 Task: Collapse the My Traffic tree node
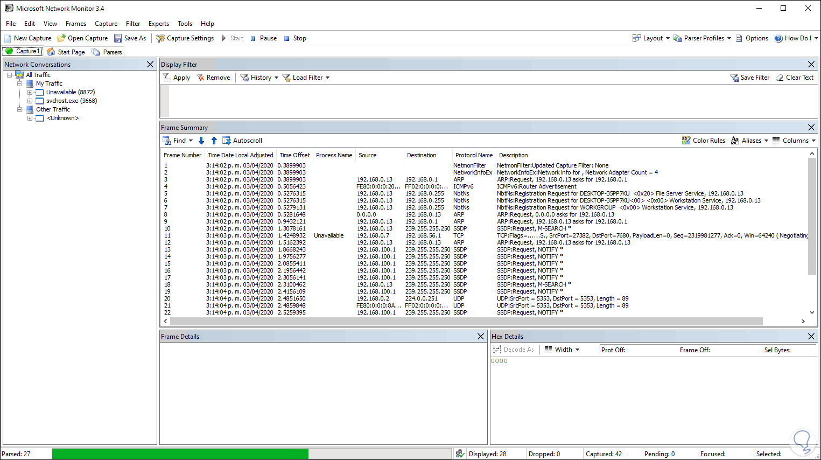pos(20,83)
